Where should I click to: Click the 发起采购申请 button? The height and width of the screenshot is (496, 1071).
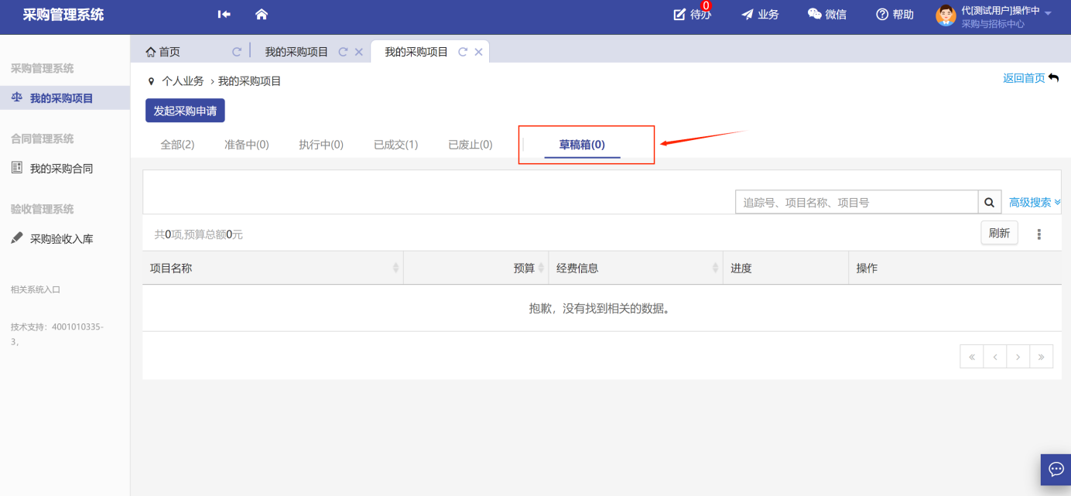tap(185, 111)
